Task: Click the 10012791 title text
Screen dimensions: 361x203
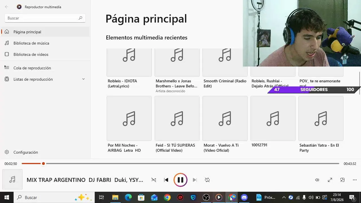Action: coord(259,145)
